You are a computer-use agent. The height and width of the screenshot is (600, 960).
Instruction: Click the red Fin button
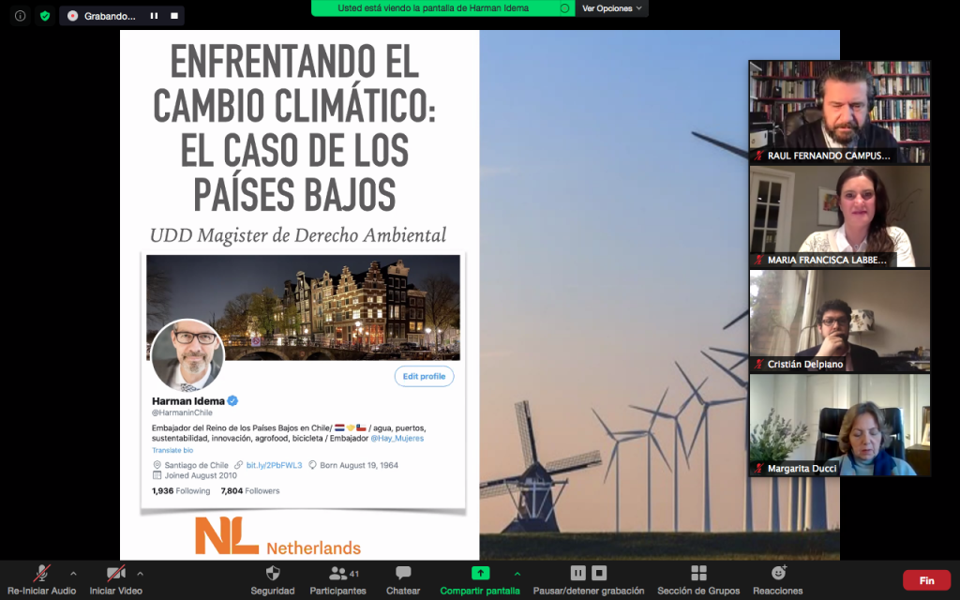(926, 580)
